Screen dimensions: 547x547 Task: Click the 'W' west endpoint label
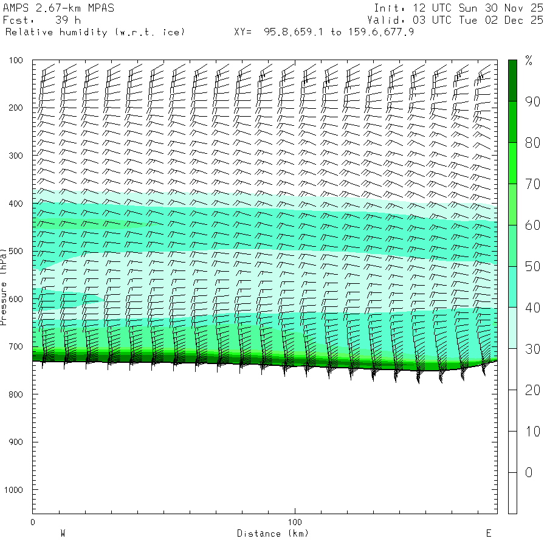click(x=63, y=534)
